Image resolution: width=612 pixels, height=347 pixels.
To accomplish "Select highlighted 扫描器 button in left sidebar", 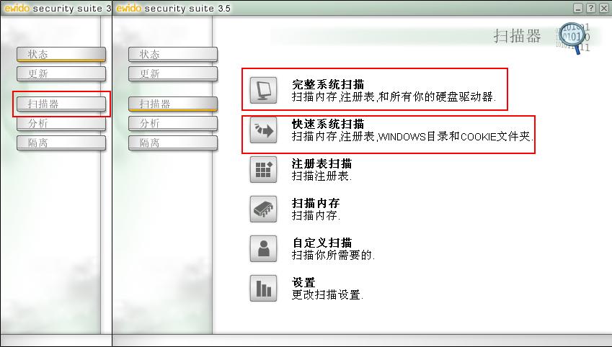I will tap(61, 104).
